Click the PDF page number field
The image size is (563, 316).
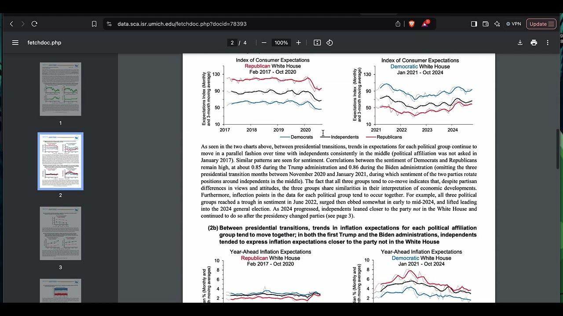point(232,43)
